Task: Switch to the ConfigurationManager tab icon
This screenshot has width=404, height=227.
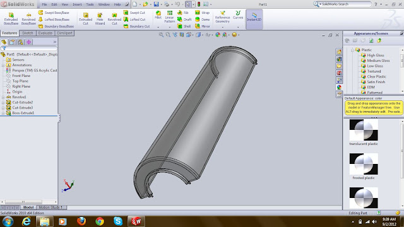Action: (x=20, y=42)
